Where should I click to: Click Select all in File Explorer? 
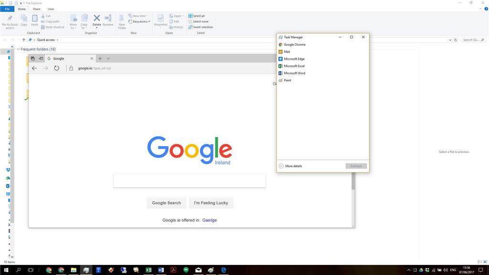click(196, 16)
